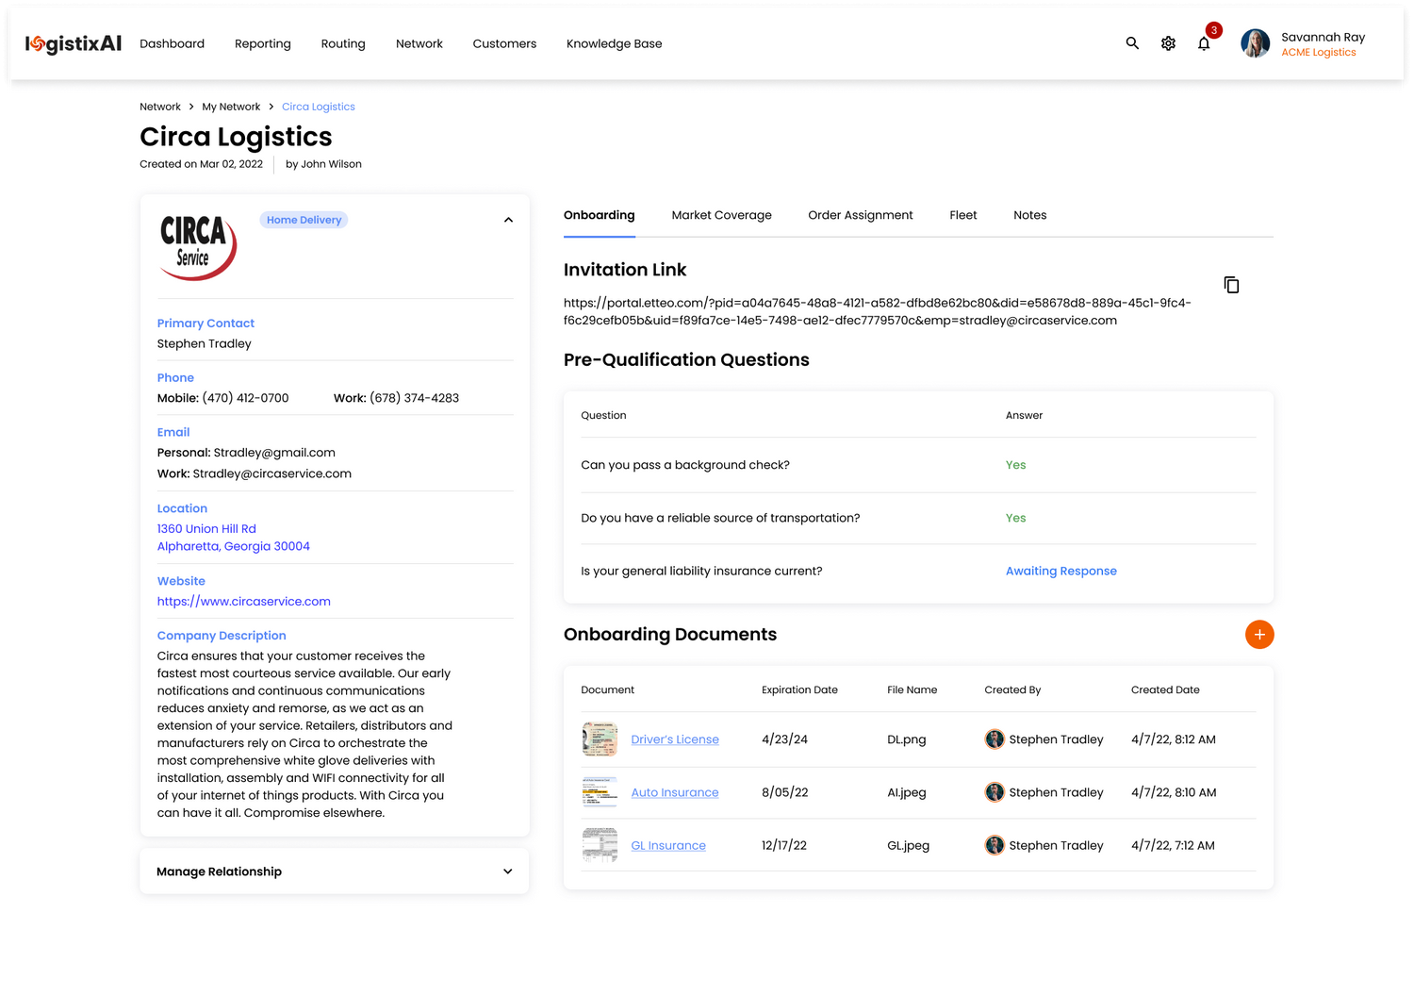Click the Home Delivery tag
The width and height of the screenshot is (1414, 996).
point(304,220)
